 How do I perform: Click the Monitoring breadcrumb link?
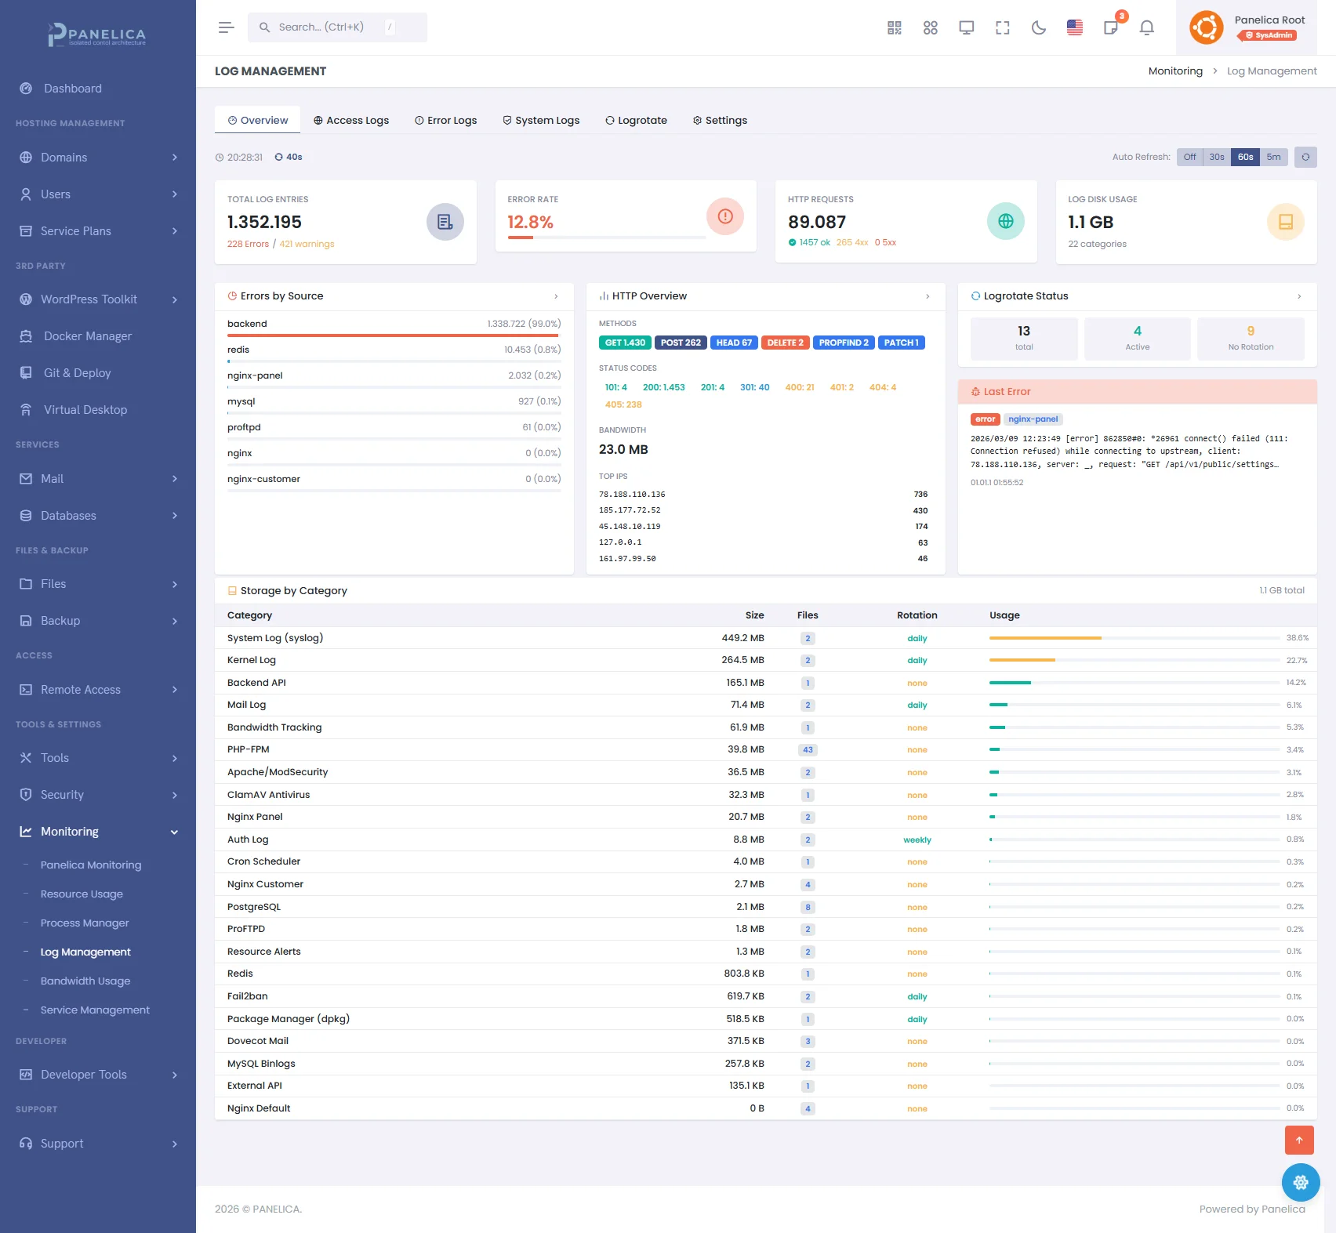pyautogui.click(x=1174, y=71)
